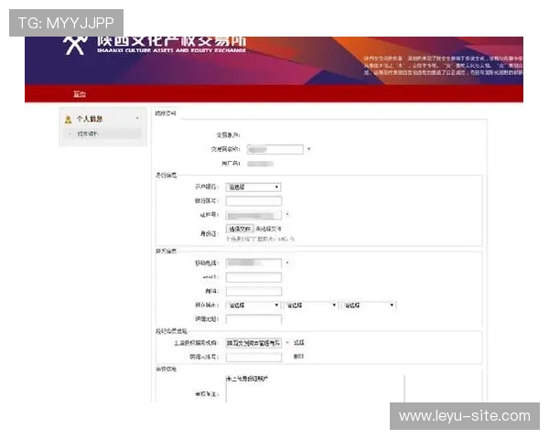Click the bank account number field
The height and width of the screenshot is (439, 549).
click(x=253, y=201)
